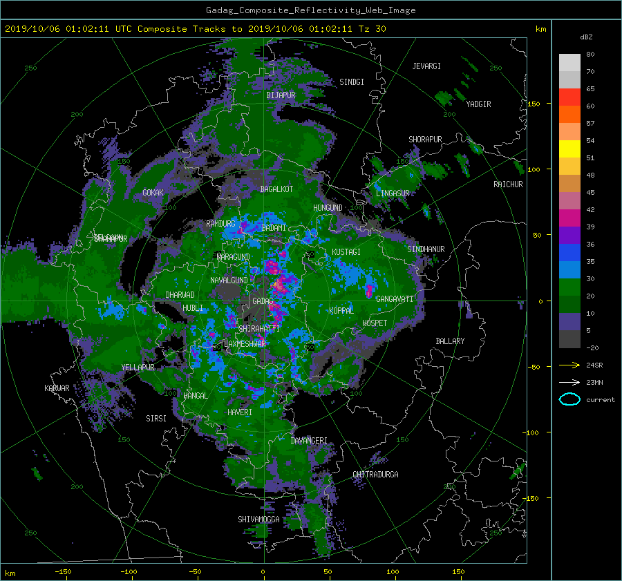Click the YELLAPUR city label
Screen dimensions: 622x581
pyautogui.click(x=138, y=368)
